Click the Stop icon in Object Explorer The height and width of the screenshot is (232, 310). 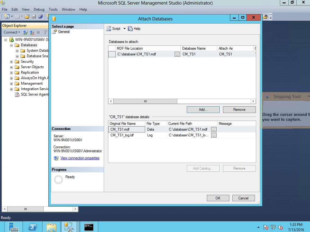38,32
